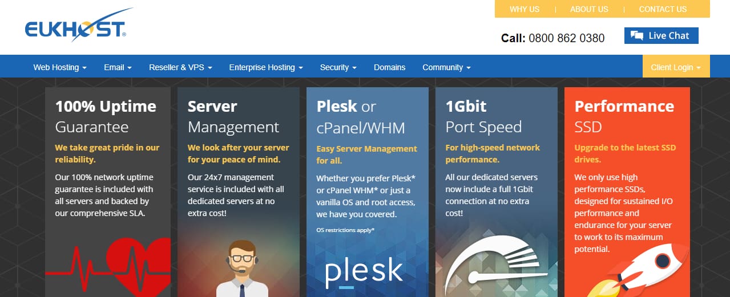Screen dimensions: 730x297
Task: Expand the Web Hosting dropdown menu
Action: pos(60,67)
